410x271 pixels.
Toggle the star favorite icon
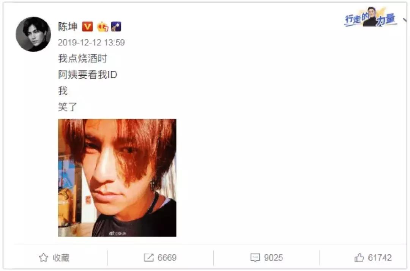(43, 257)
